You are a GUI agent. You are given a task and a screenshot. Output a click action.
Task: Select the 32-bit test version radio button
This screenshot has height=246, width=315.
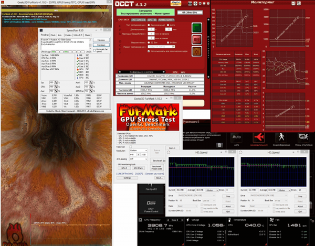coord(149,42)
